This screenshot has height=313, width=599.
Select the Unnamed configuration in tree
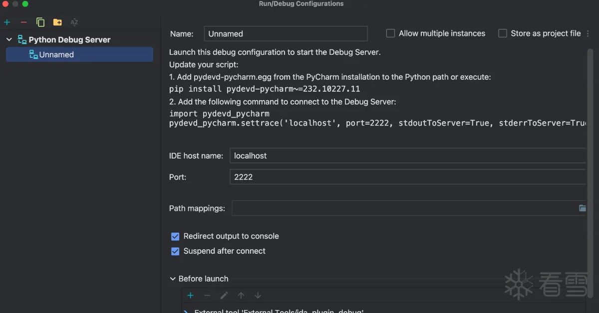[56, 55]
